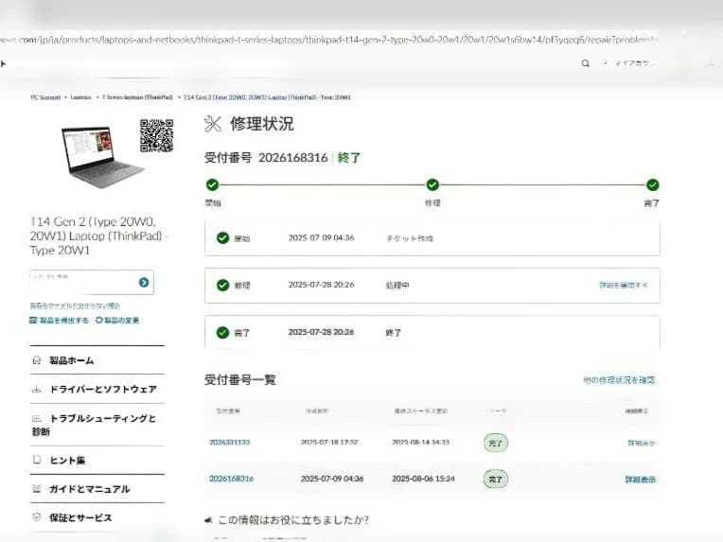Click the search magnifier icon in header
723x542 pixels.
585,63
